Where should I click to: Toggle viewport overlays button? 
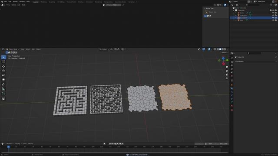point(209,49)
